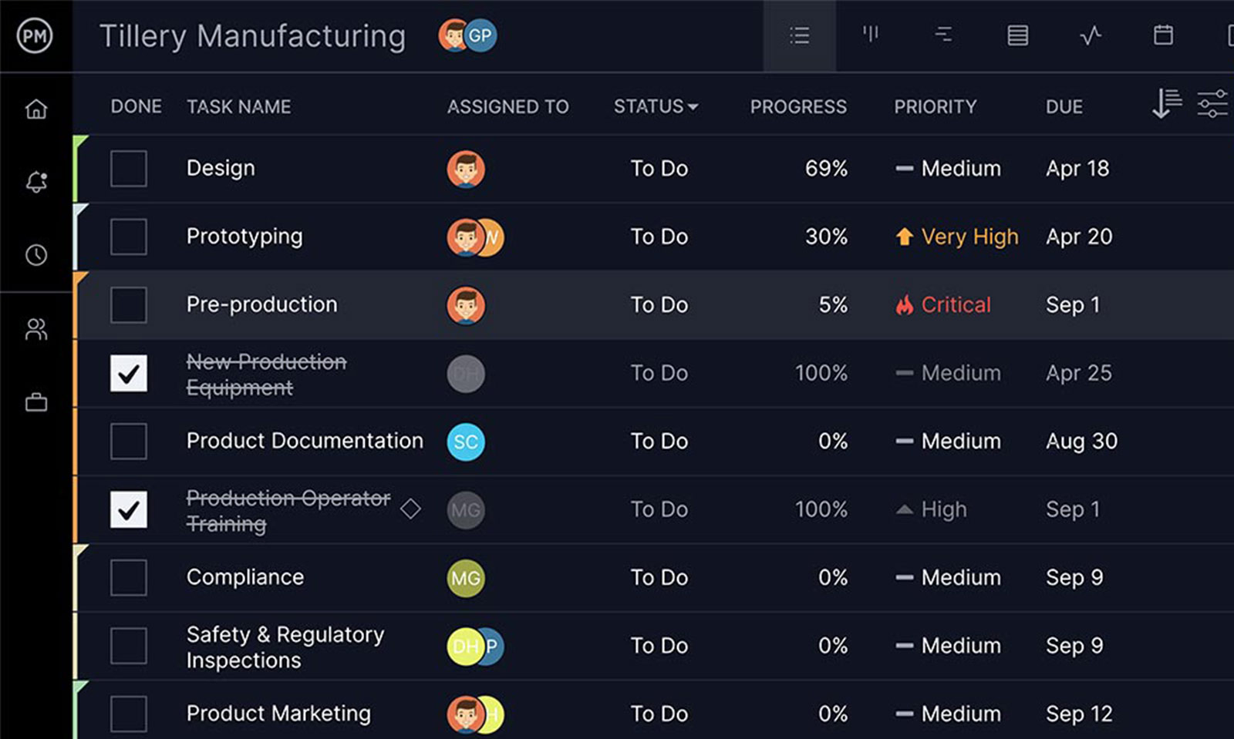Viewport: 1234px width, 739px height.
Task: Open the Kanban board view
Action: [x=870, y=35]
